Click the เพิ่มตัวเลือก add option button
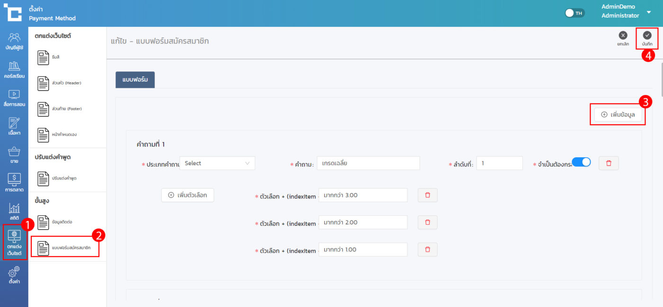Viewport: 663px width, 307px height. (x=188, y=195)
